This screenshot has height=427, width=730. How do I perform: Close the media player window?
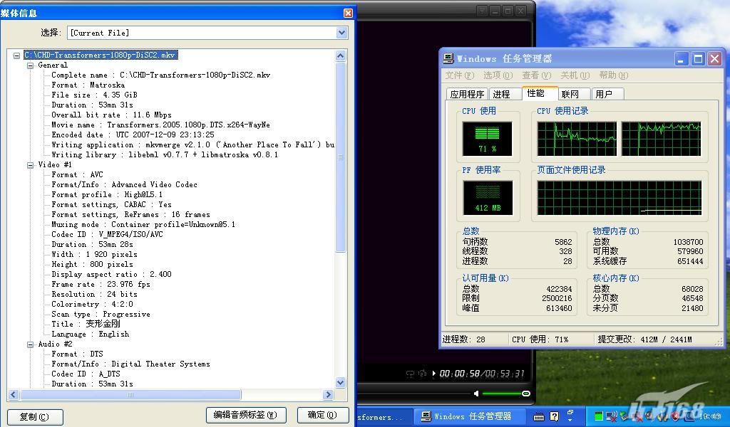click(x=521, y=11)
